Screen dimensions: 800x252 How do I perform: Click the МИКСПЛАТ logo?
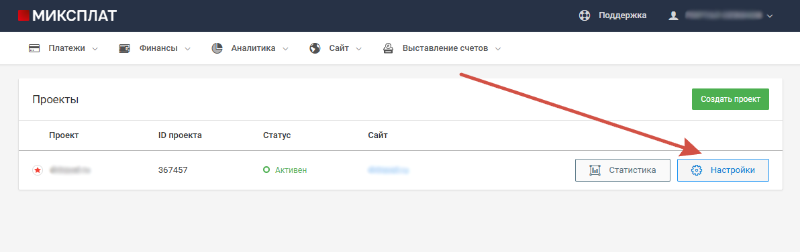(x=67, y=16)
